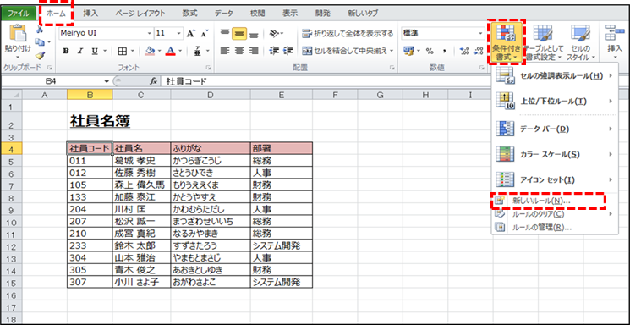The height and width of the screenshot is (325, 630).
Task: Choose ルールの管理 menu item
Action: point(555,228)
